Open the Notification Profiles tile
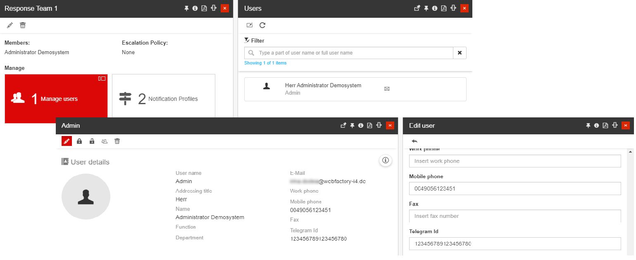Viewport: 636px width, 260px height. pyautogui.click(x=164, y=99)
